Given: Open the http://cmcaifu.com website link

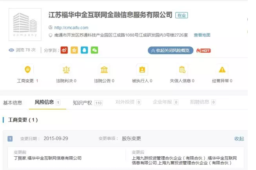Looking at the screenshot, I should [x=71, y=28].
